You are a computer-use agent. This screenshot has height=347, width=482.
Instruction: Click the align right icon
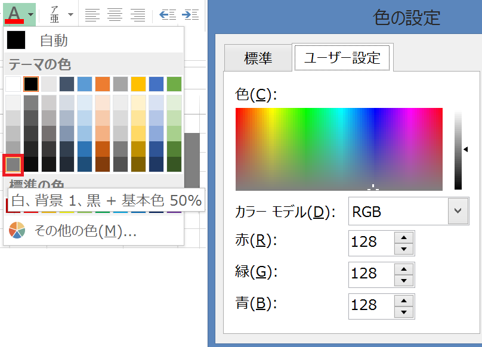137,14
